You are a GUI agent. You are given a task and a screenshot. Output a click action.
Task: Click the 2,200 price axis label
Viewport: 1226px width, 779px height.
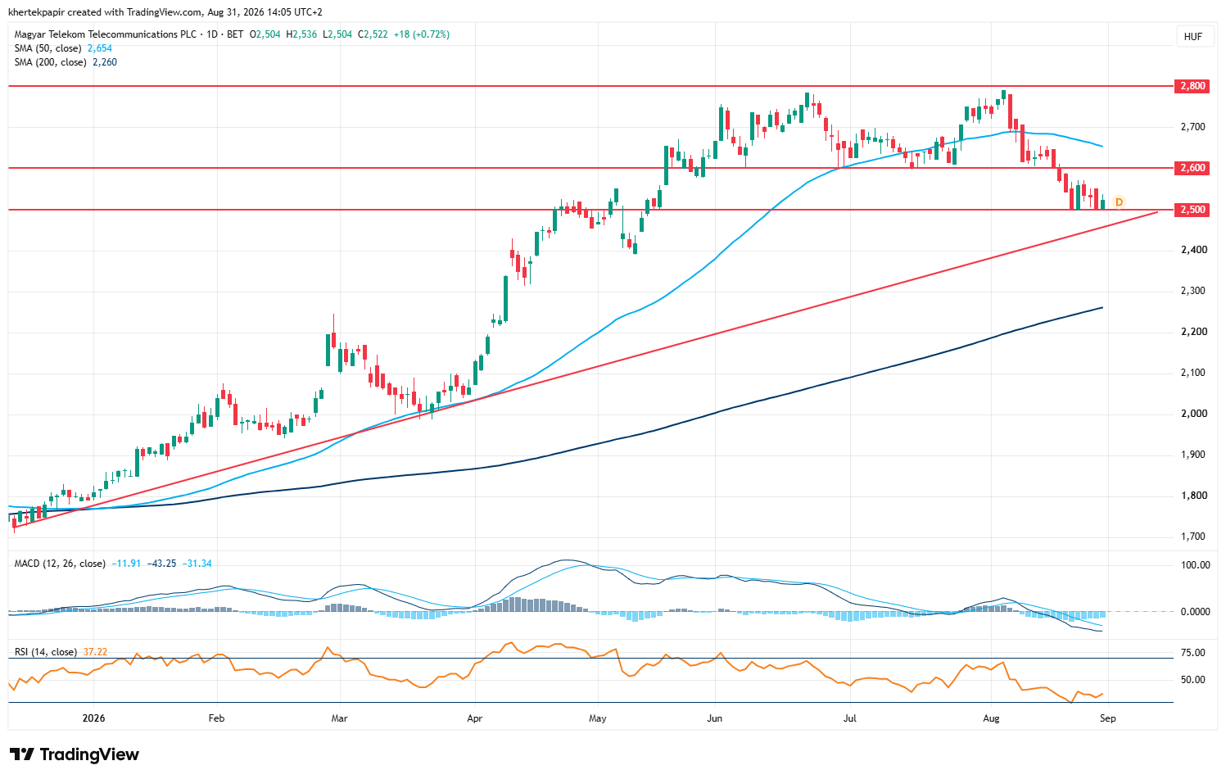point(1193,332)
